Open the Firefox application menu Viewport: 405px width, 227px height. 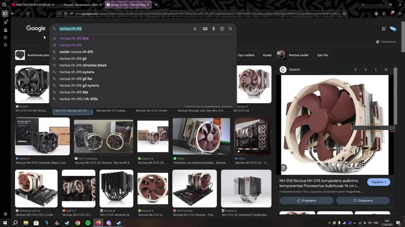(400, 14)
